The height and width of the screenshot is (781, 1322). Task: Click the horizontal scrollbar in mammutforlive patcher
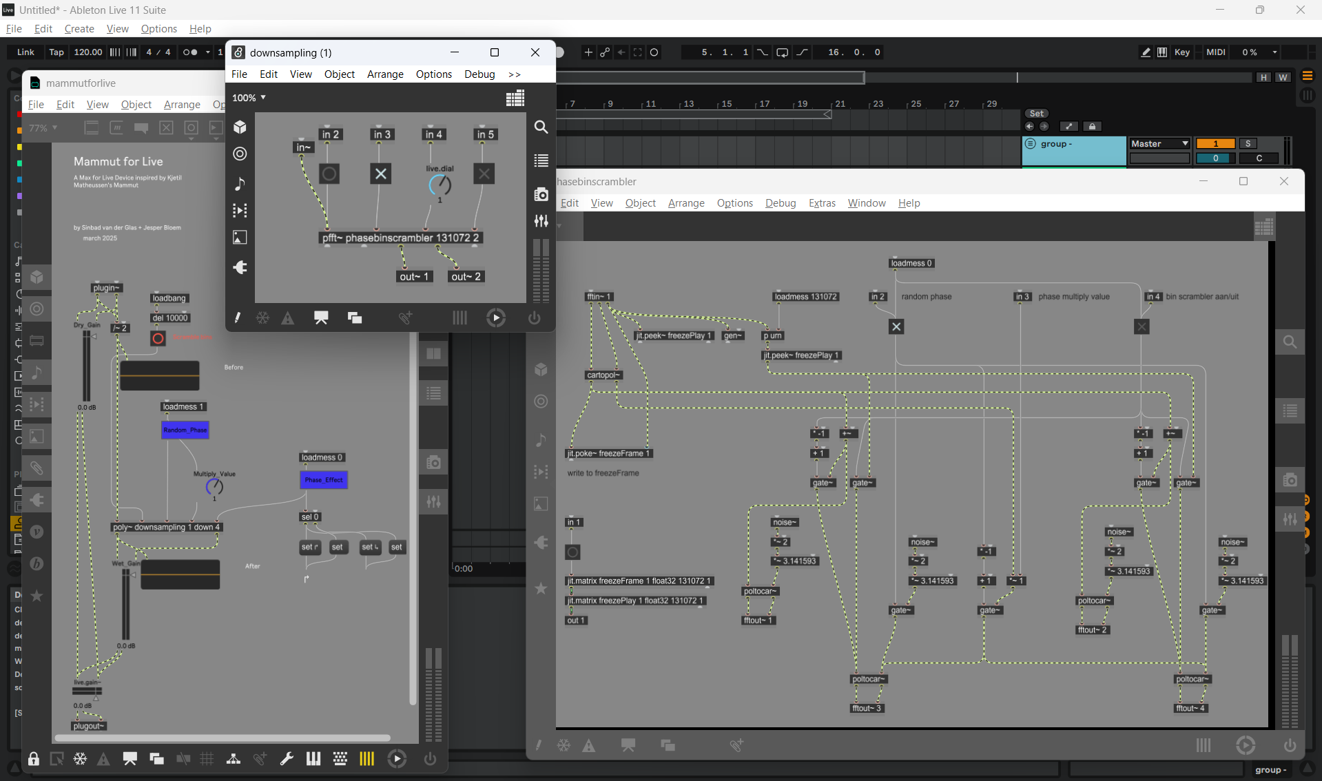point(222,738)
